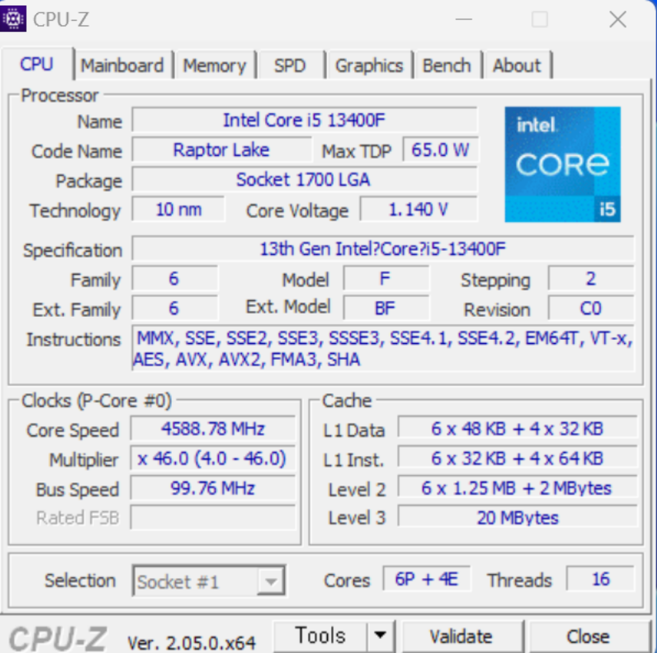
Task: Select the SPD tab
Action: coord(290,65)
